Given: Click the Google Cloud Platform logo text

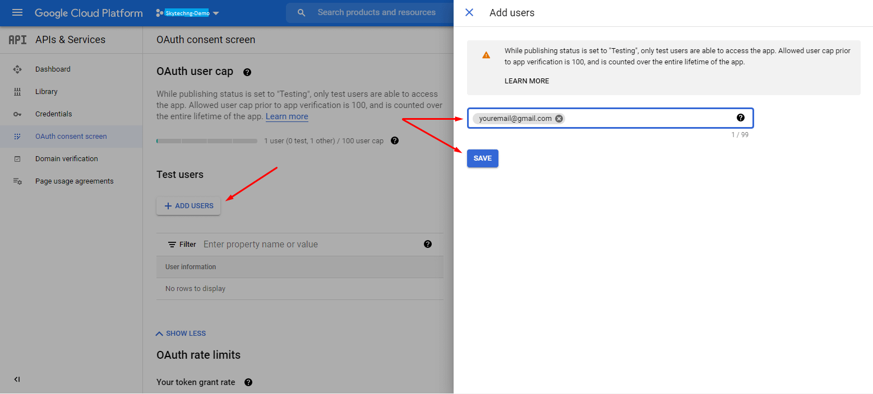Looking at the screenshot, I should pyautogui.click(x=89, y=13).
